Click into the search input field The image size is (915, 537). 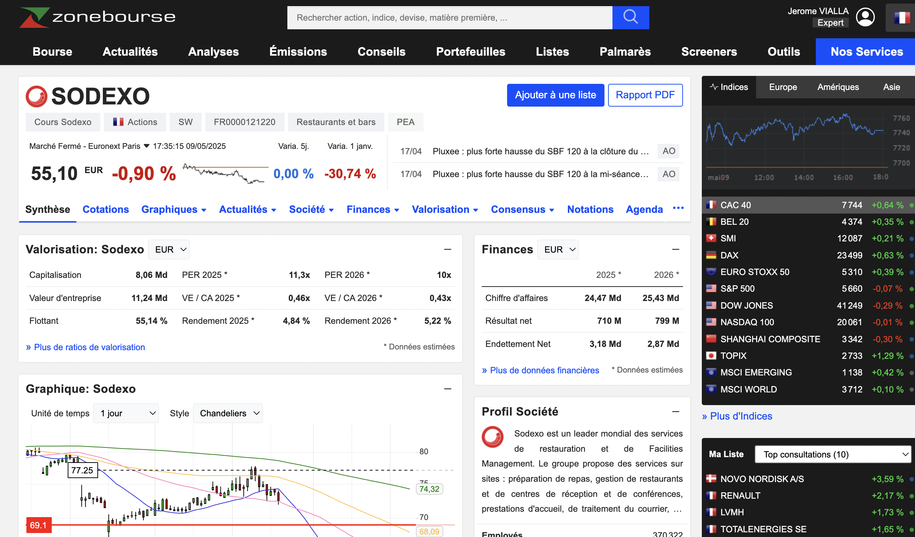pyautogui.click(x=449, y=17)
